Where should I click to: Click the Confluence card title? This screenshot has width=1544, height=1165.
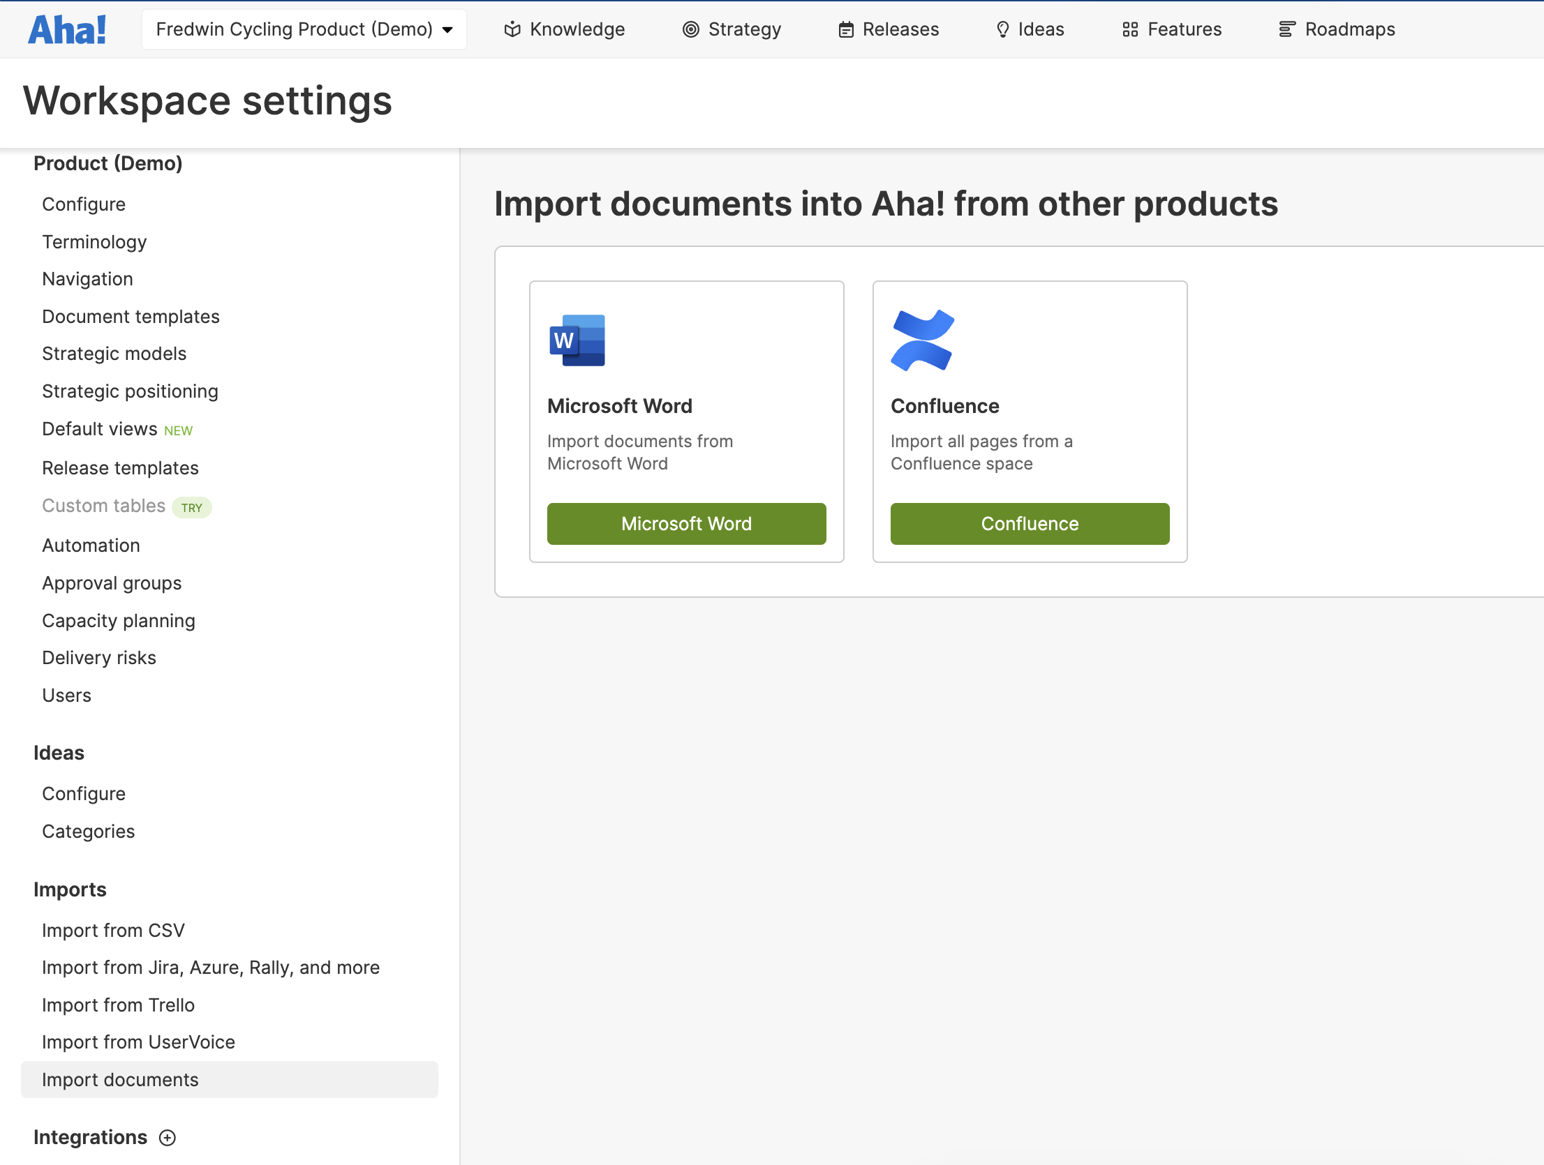pyautogui.click(x=945, y=406)
